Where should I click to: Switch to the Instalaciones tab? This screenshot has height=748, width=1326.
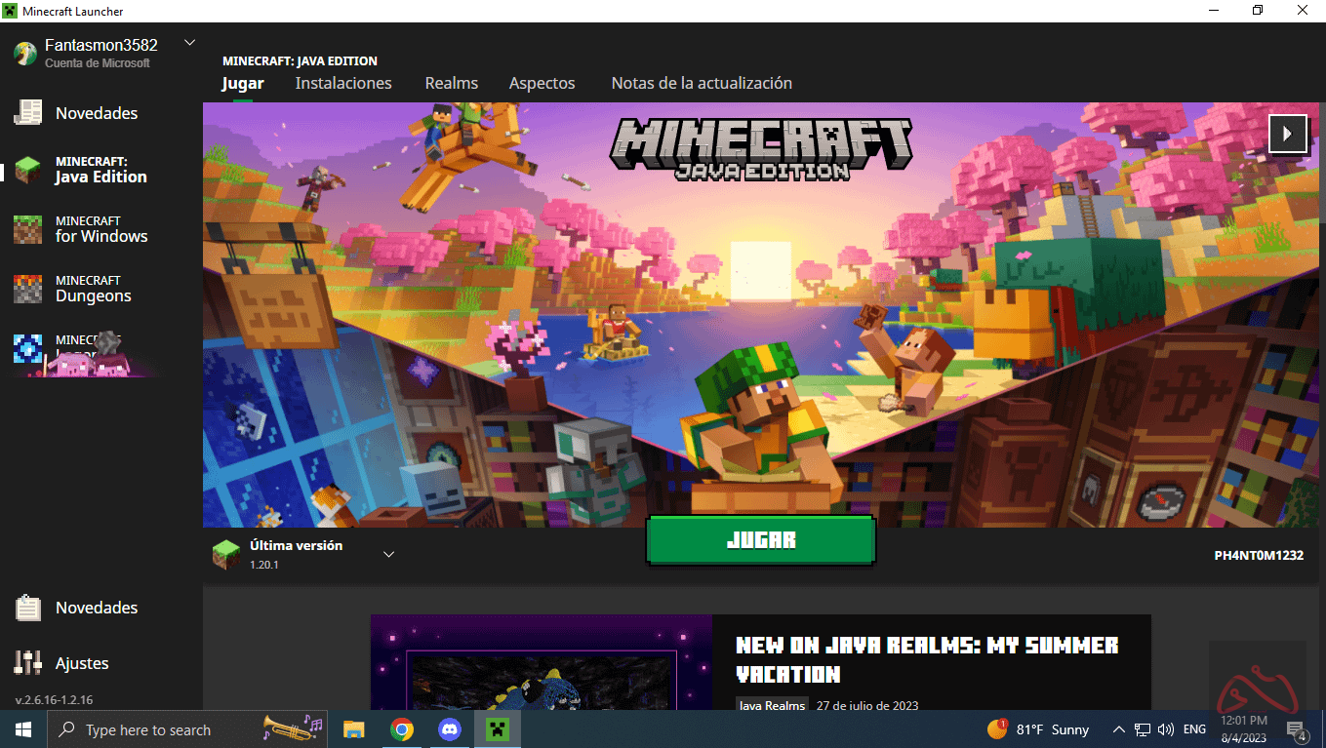[343, 83]
